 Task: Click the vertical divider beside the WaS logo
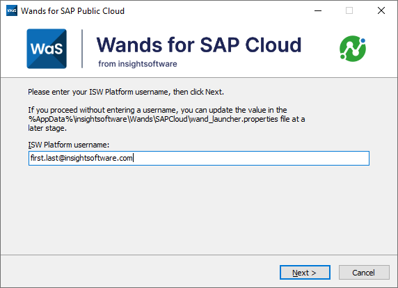click(82, 49)
